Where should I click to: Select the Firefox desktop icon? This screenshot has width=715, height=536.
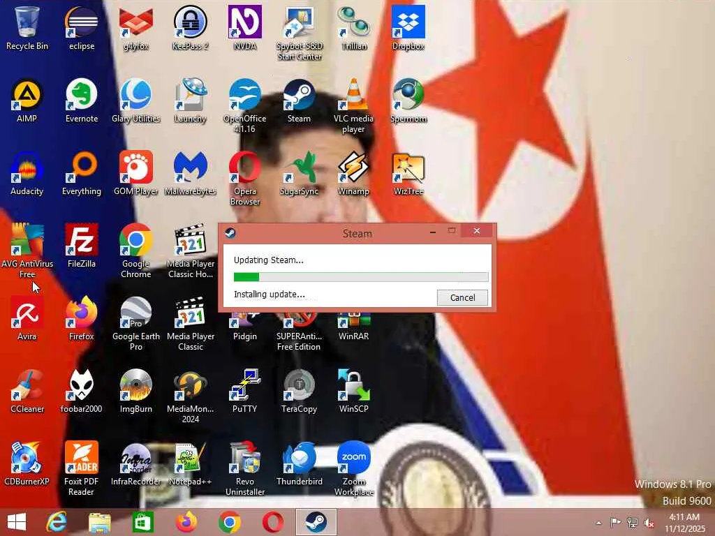(x=82, y=318)
